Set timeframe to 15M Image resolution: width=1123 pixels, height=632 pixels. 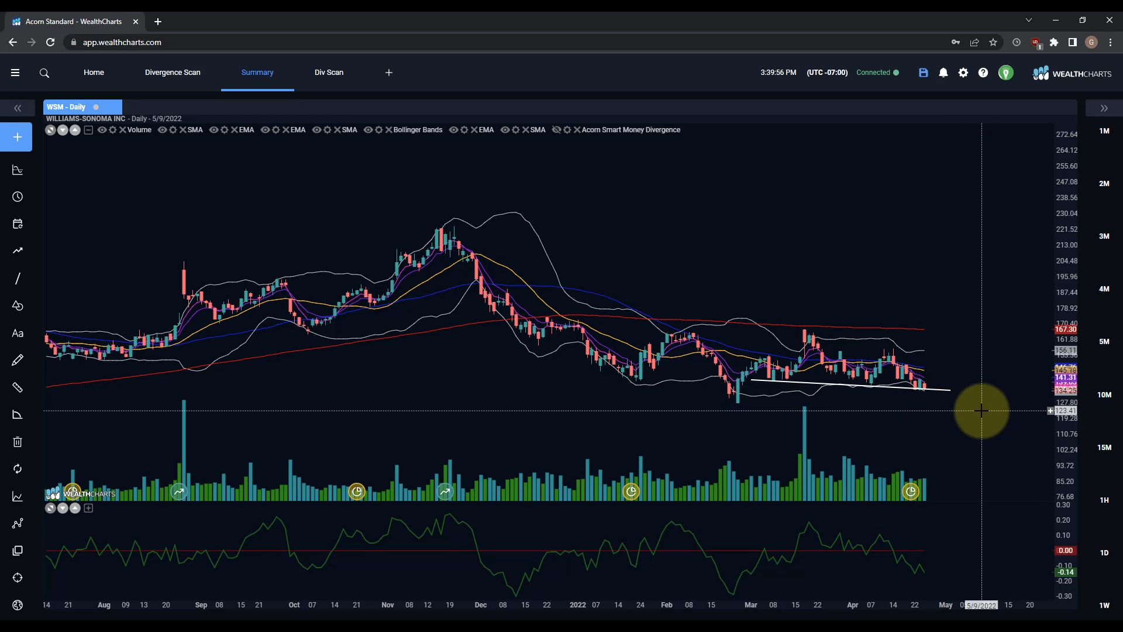(x=1104, y=448)
